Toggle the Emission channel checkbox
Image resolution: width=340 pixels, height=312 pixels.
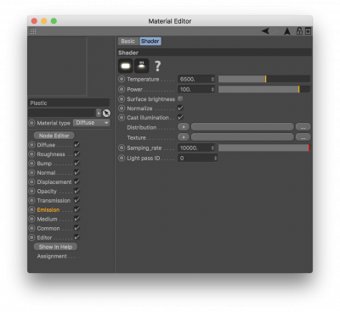pyautogui.click(x=76, y=209)
